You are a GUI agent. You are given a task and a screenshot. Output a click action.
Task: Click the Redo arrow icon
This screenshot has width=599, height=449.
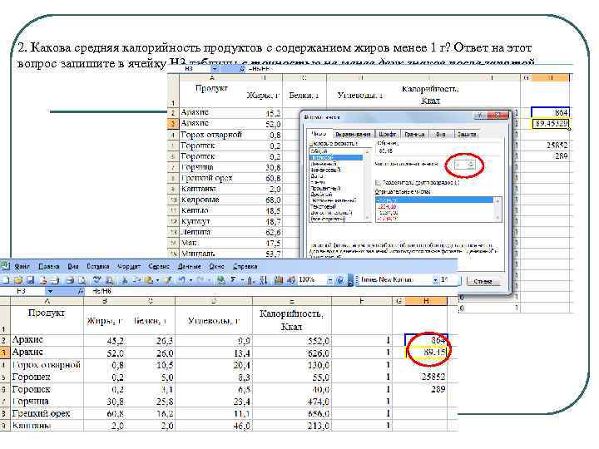point(200,280)
